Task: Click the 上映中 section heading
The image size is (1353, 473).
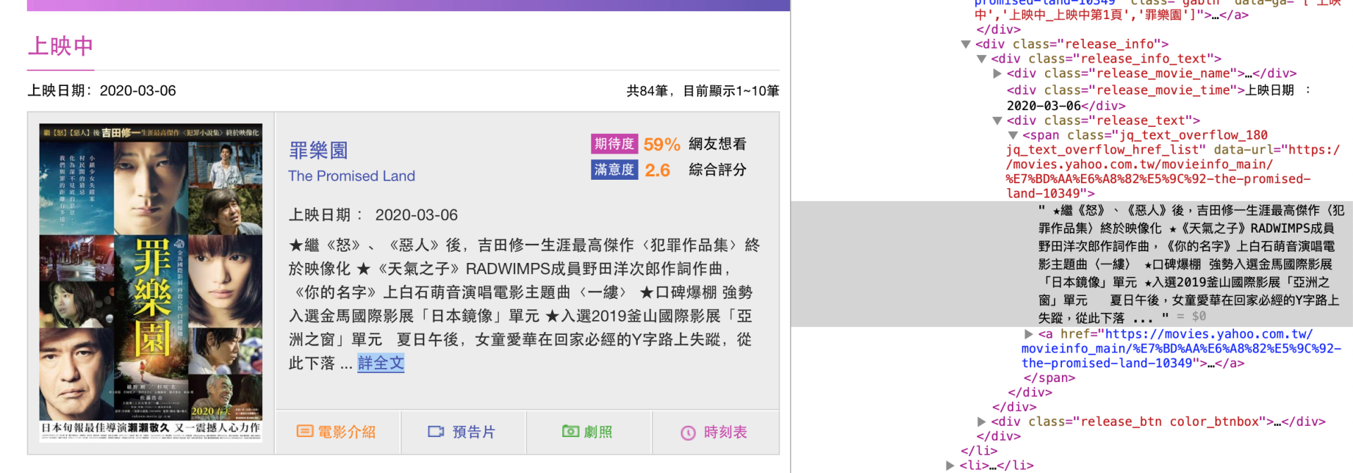Action: [61, 47]
